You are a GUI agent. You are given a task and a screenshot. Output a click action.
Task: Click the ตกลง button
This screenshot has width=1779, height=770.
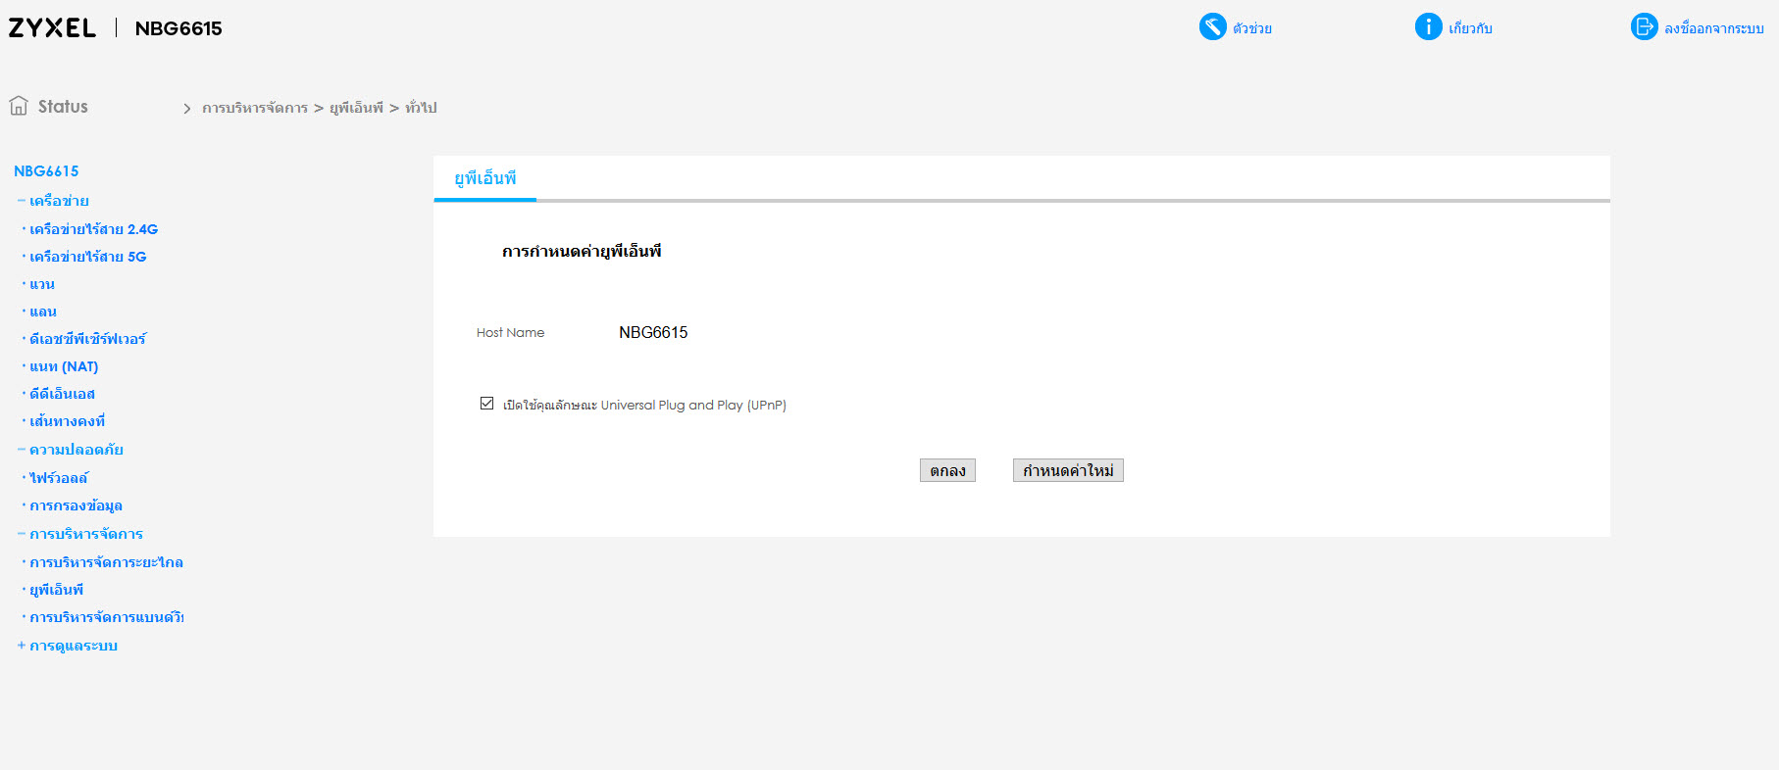pos(947,470)
